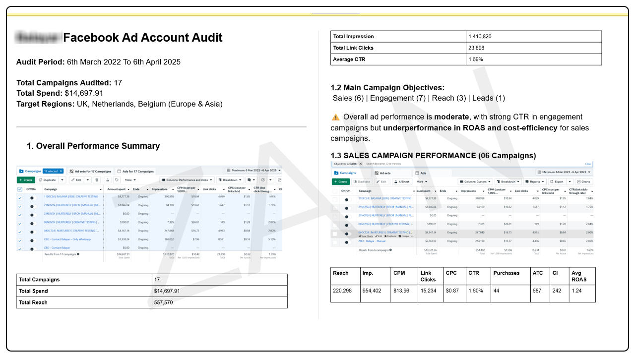Open the three-dot menu under the 04OCT24 Sales row
Viewport: 635px width, 357px height.
click(412, 236)
